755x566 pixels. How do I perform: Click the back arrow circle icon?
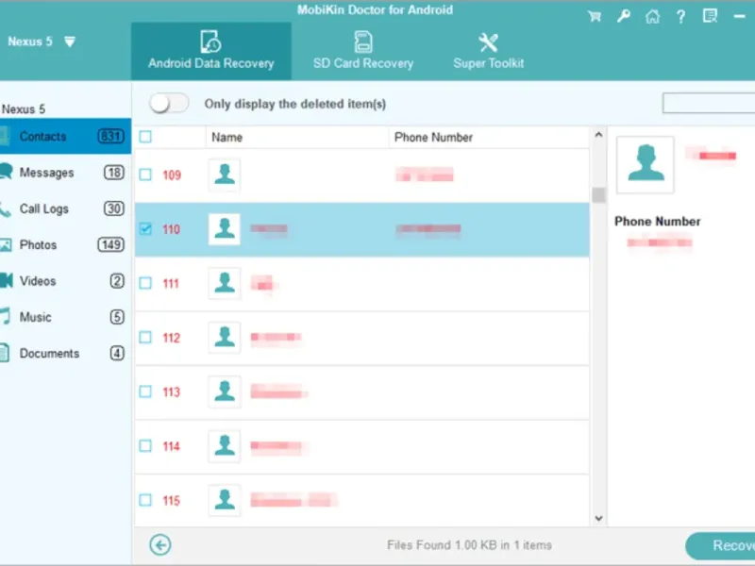click(x=159, y=545)
